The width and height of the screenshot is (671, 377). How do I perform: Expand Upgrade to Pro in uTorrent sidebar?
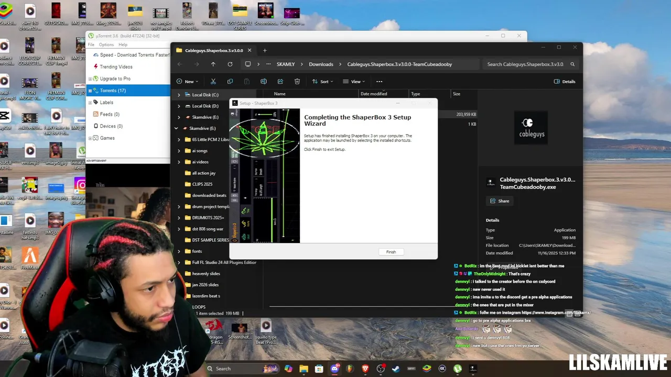click(90, 79)
